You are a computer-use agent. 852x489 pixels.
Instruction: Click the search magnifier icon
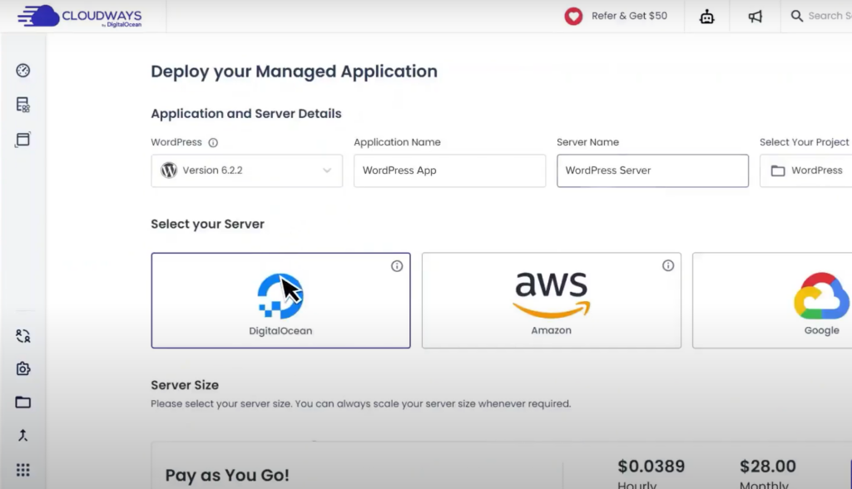point(796,16)
